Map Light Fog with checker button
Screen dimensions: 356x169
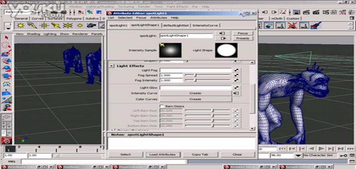[x=236, y=70]
